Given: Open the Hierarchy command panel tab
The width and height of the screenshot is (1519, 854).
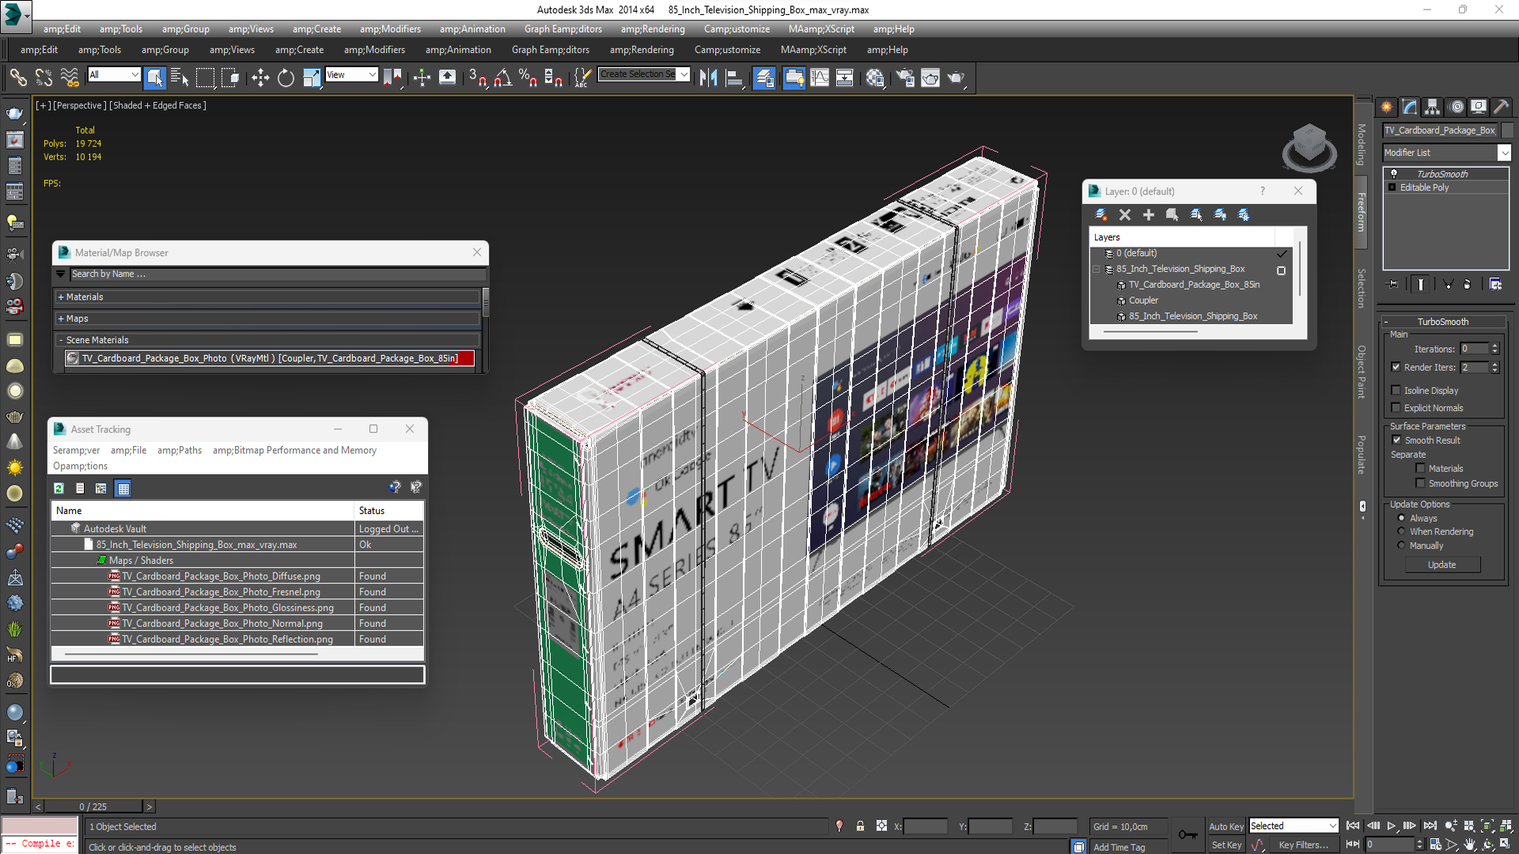Looking at the screenshot, I should 1433,107.
